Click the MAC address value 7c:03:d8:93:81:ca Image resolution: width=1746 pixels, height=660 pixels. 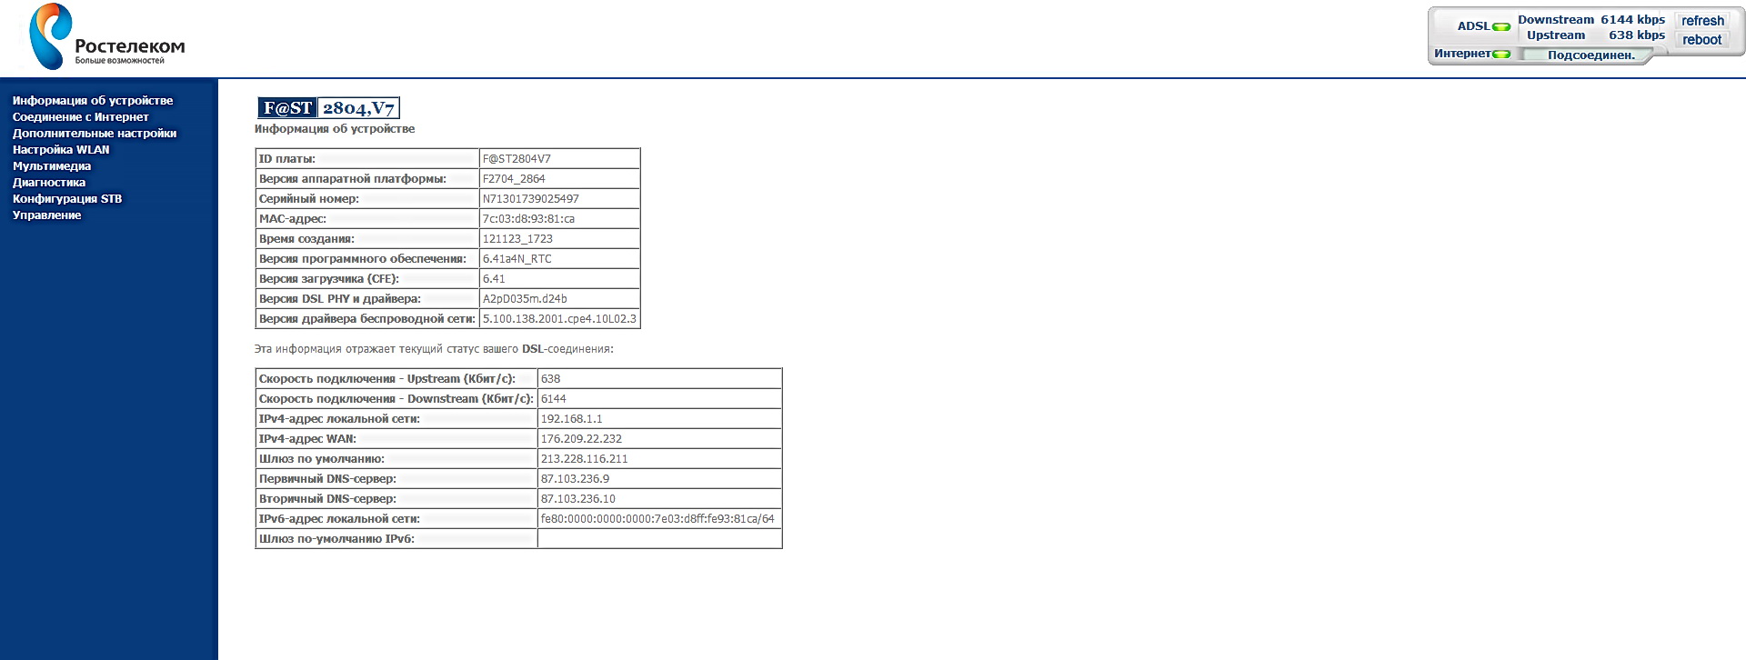[x=528, y=219]
